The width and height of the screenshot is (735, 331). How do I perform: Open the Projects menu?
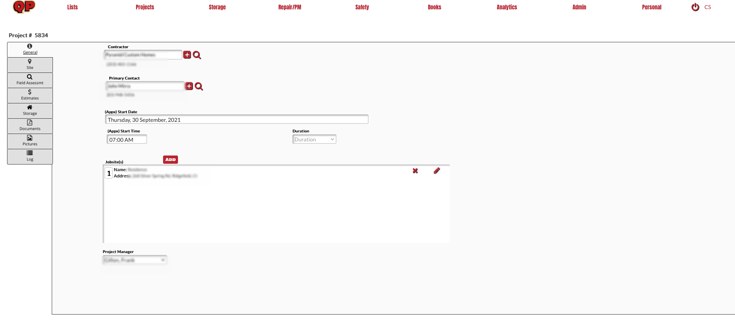pos(145,7)
